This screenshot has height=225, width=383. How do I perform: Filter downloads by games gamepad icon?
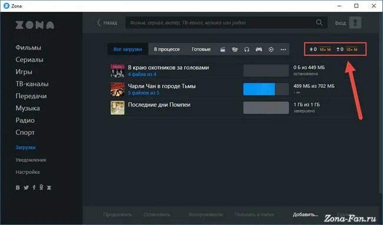coord(259,49)
